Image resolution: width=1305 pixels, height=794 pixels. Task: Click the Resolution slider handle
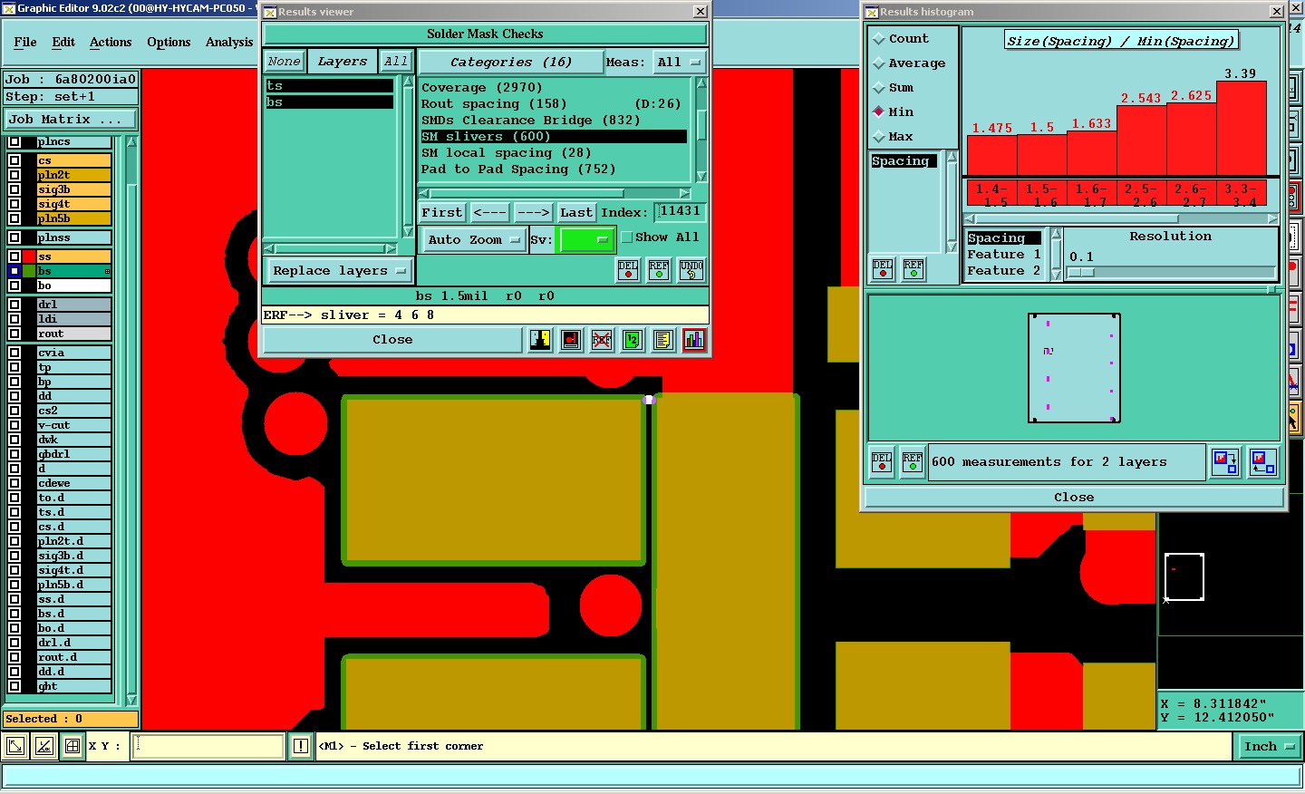[1080, 272]
